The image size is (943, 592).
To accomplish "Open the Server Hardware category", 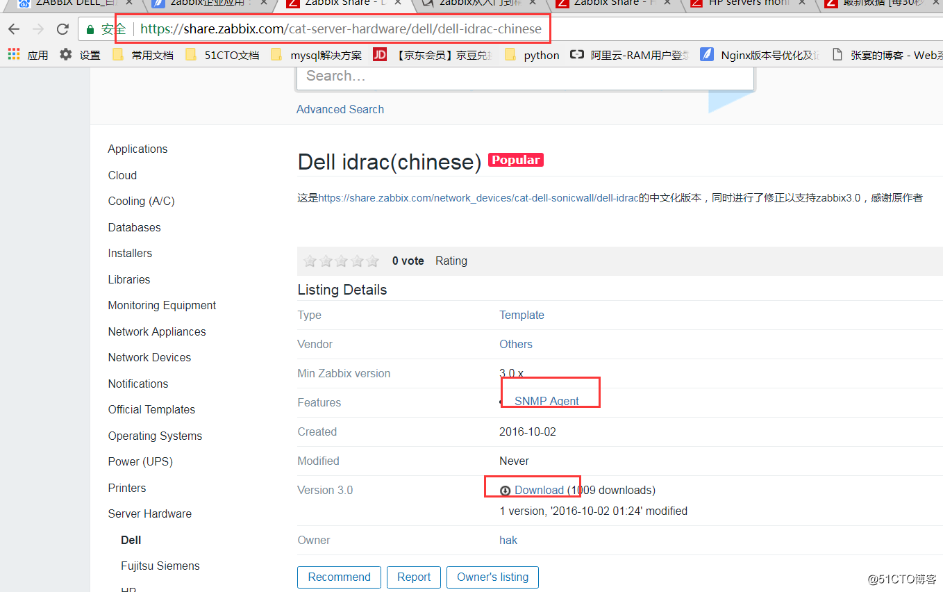I will tap(149, 513).
